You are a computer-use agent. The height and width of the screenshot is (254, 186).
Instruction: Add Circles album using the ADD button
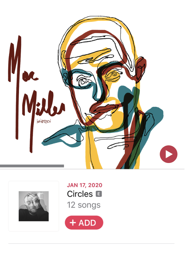tap(84, 223)
